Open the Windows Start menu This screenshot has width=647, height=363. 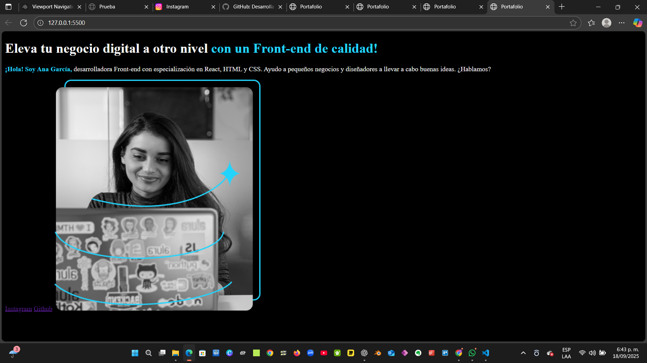click(135, 353)
